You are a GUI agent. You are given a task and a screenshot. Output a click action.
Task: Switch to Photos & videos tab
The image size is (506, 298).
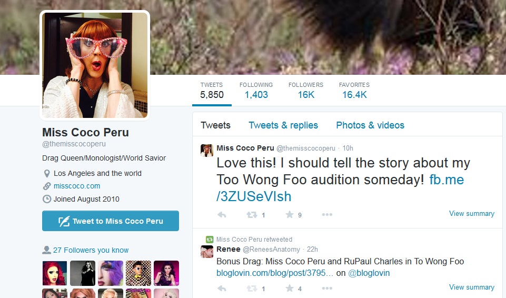(370, 125)
